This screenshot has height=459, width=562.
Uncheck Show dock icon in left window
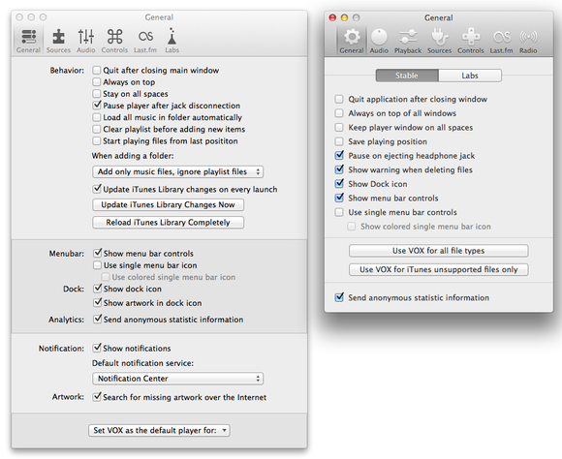click(97, 289)
